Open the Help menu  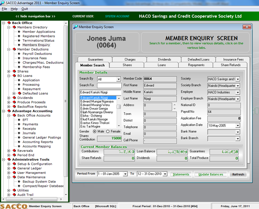tap(14, 9)
